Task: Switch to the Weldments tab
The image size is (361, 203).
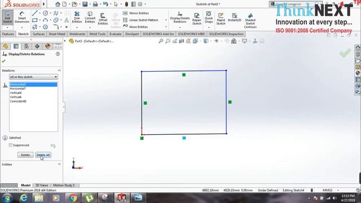Action: coord(77,34)
